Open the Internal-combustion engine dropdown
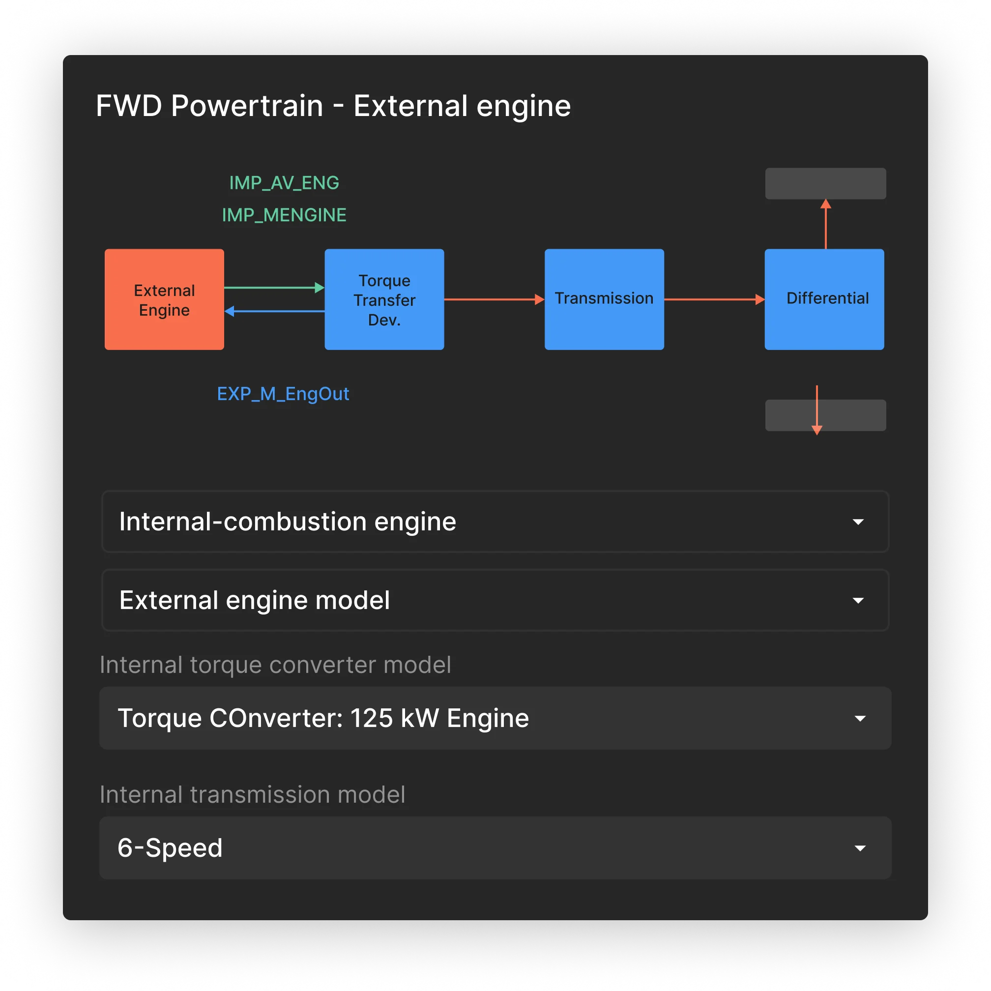 click(494, 522)
